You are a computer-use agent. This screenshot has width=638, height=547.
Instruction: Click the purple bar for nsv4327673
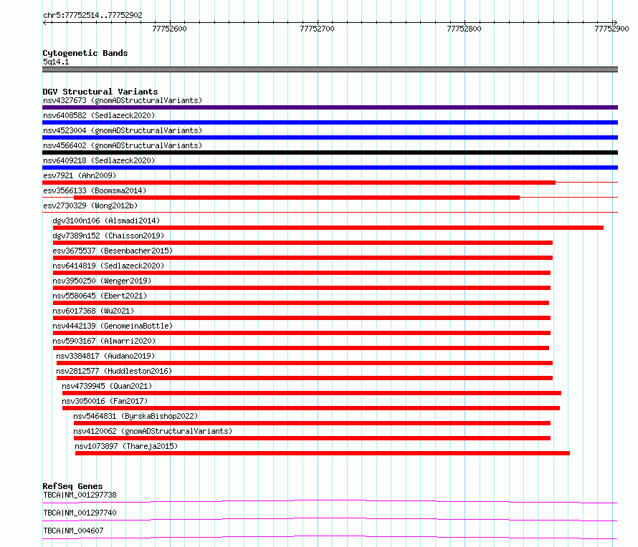tap(330, 107)
